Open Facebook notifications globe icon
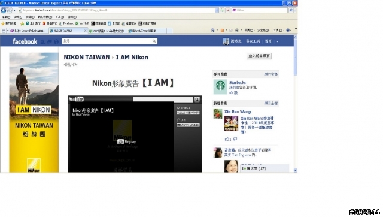This screenshot has width=383, height=217. [56, 41]
